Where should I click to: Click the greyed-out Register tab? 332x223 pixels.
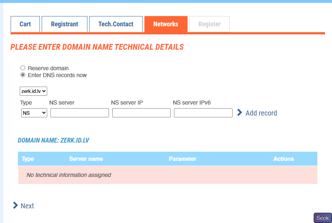point(210,24)
